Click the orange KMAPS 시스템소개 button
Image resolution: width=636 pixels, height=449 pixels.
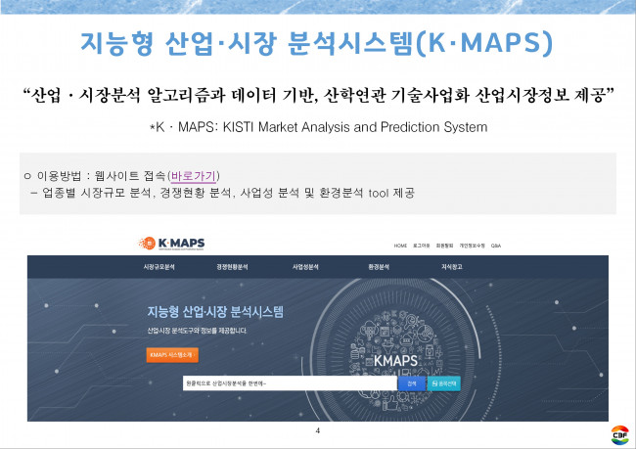172,355
